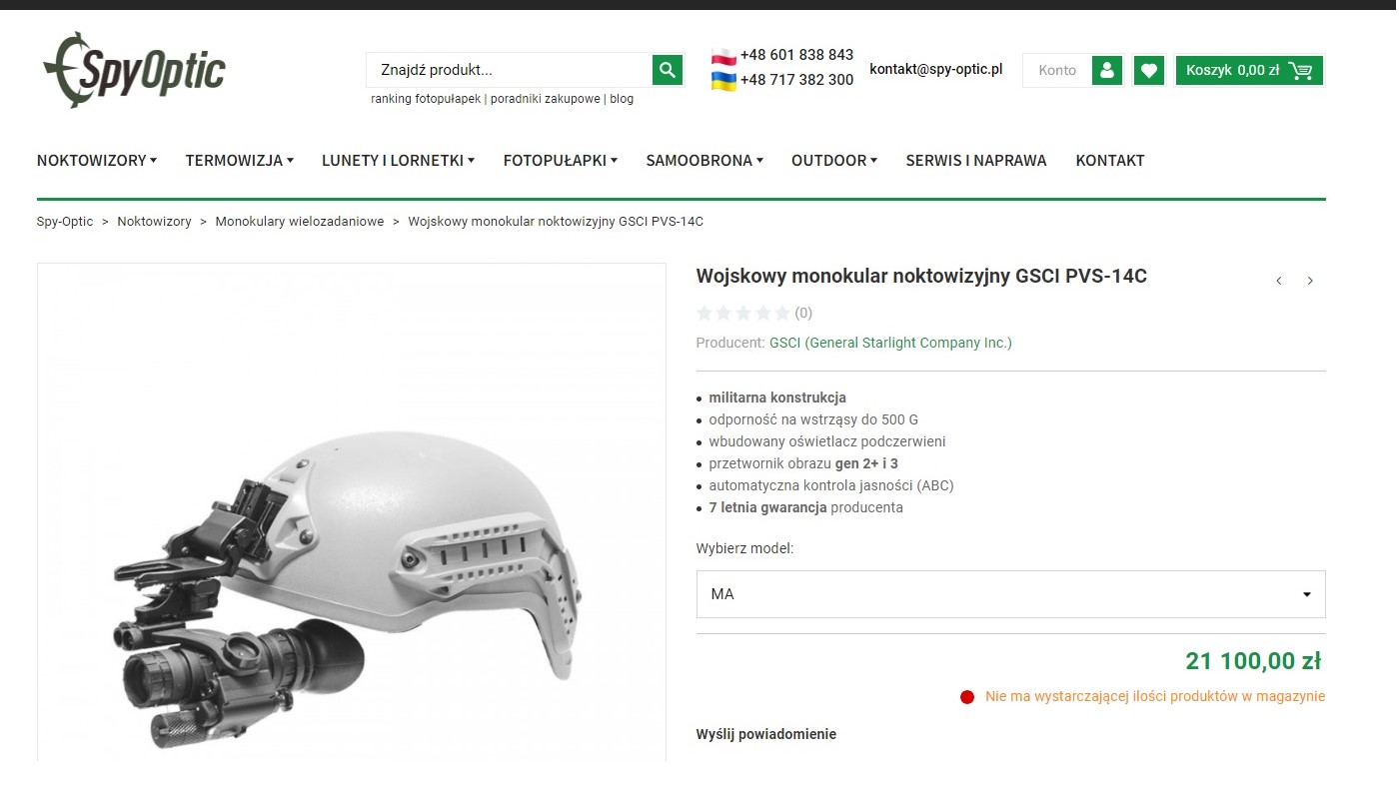Open the wishlist heart icon
Viewport: 1399px width, 798px height.
[x=1149, y=70]
